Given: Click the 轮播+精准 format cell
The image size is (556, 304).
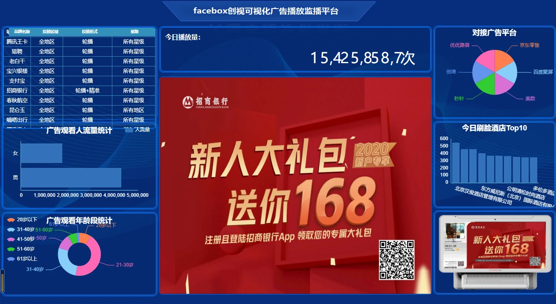Looking at the screenshot, I should point(88,90).
